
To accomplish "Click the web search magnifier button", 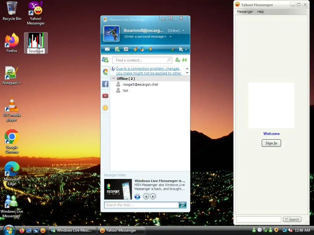I will point(183,205).
